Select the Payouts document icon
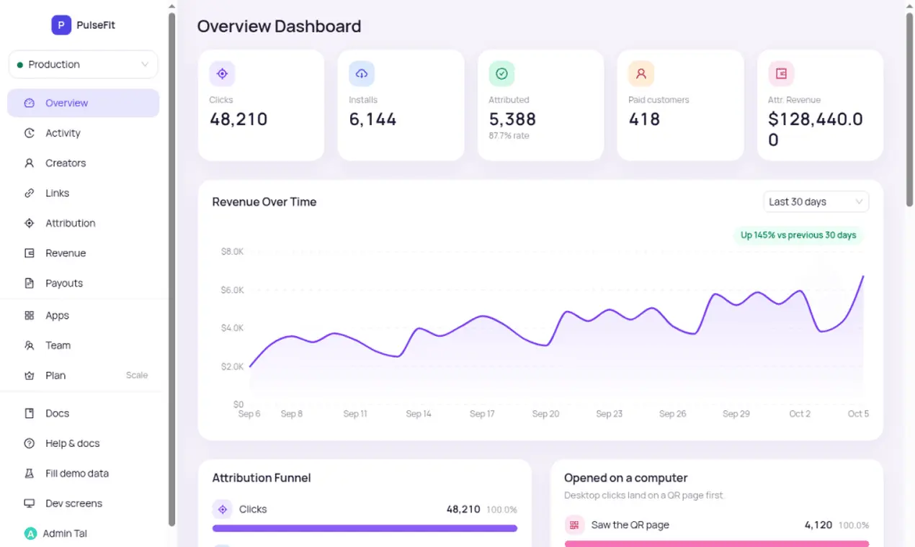Screen dimensions: 915x547 tap(30, 284)
